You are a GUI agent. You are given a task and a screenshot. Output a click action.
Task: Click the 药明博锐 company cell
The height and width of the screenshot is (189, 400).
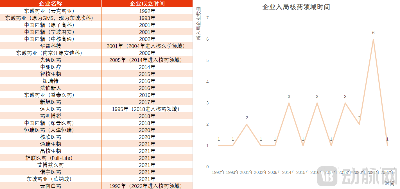51,116
